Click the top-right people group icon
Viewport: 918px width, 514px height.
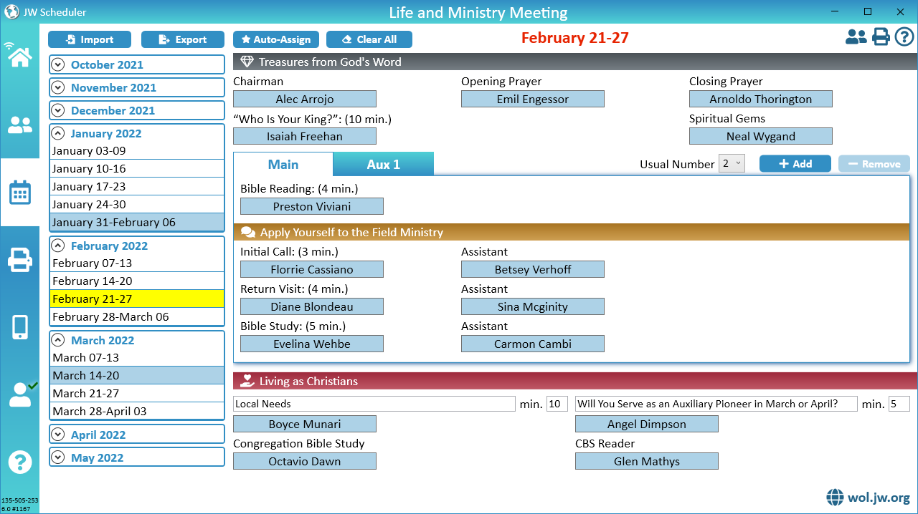pos(856,37)
